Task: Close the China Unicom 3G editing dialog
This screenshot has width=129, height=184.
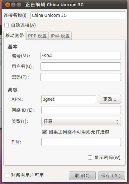Action: (7, 5)
